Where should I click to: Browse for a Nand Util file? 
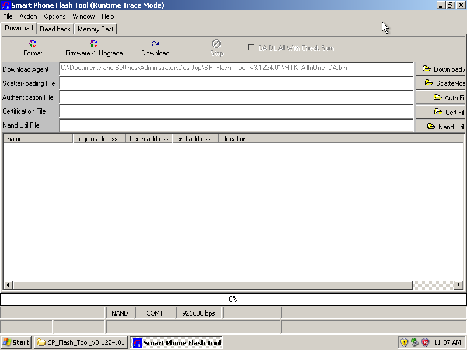pos(441,127)
